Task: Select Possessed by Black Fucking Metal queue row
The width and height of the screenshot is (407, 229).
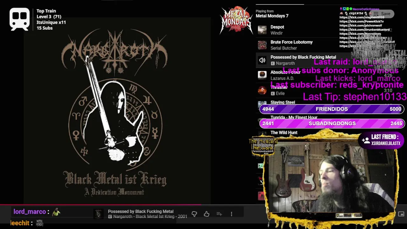Action: coord(327,60)
